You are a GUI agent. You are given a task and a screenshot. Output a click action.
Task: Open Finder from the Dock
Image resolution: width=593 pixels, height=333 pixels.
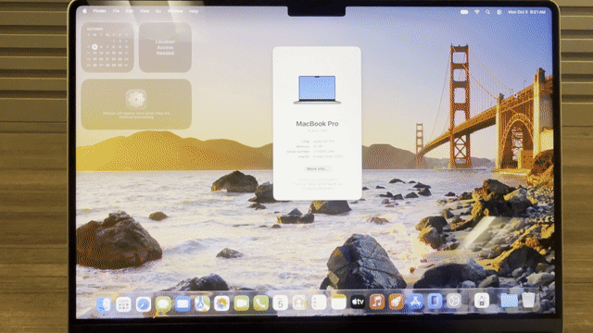click(x=104, y=304)
